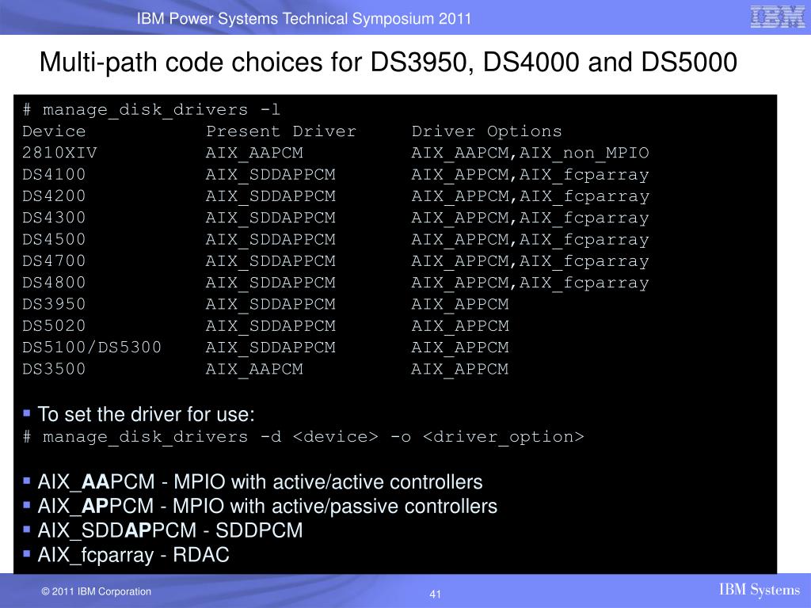Select the '2810XIV' device entry
The height and width of the screenshot is (608, 811).
[x=59, y=153]
